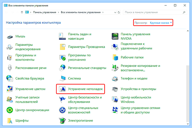Open the Крупные значки view dropdown

[161, 23]
